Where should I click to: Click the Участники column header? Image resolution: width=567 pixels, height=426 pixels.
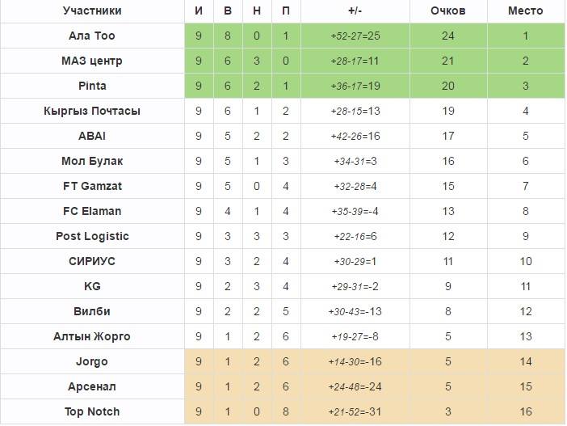pos(92,11)
